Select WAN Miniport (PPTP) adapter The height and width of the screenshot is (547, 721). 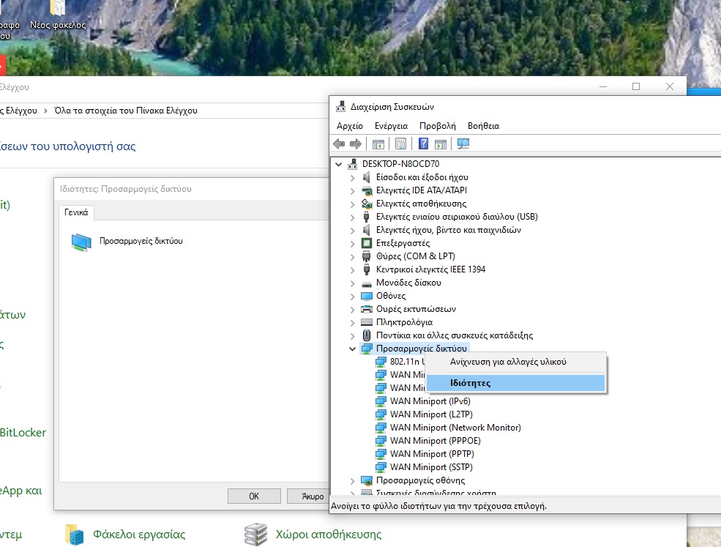pyautogui.click(x=432, y=454)
